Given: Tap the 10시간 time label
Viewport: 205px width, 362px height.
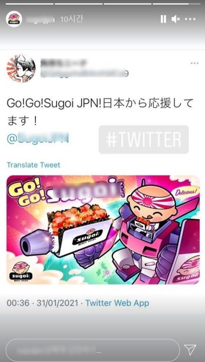Looking at the screenshot, I should click(x=71, y=19).
